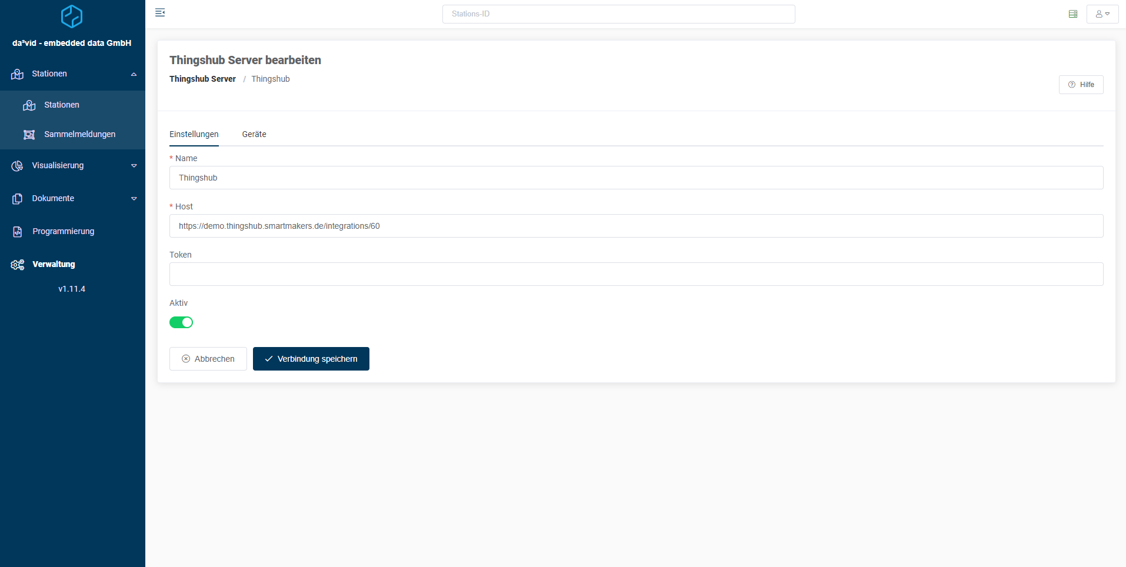Disable the Aktiv toggle switch
Viewport: 1126px width, 567px height.
(x=181, y=322)
